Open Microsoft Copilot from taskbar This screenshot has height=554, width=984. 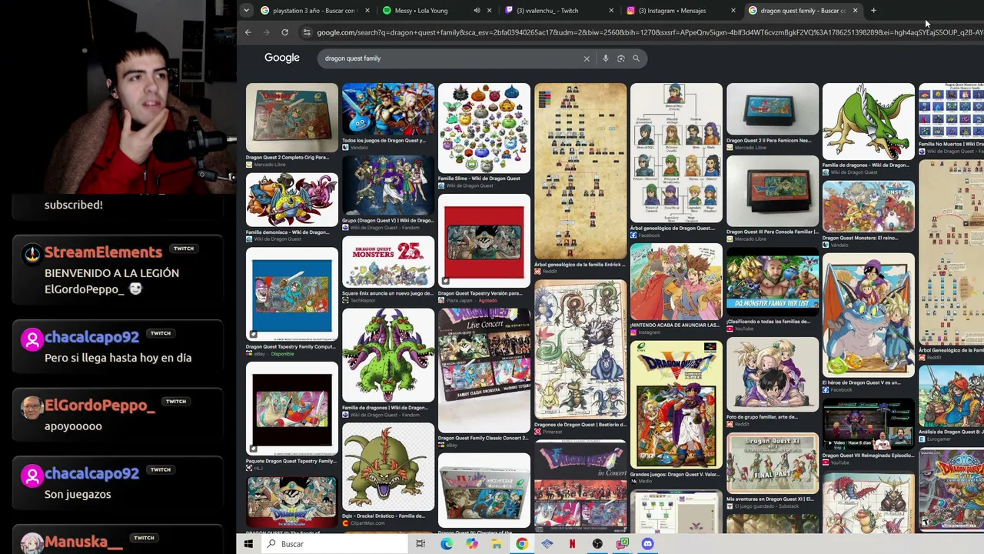(x=471, y=544)
